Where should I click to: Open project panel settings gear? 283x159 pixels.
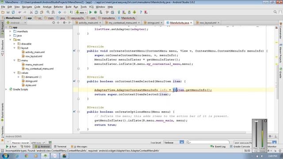[x=64, y=23]
